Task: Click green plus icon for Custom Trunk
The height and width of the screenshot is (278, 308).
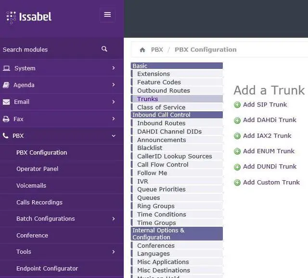Action: 237,183
